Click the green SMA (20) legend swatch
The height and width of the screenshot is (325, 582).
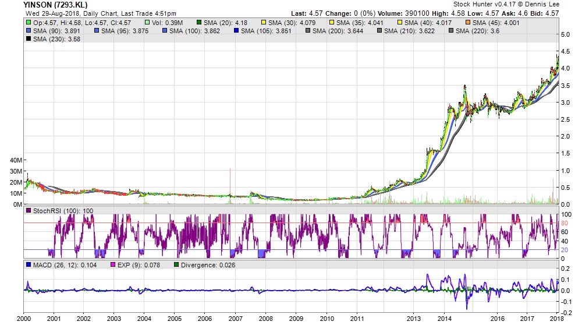(199, 23)
